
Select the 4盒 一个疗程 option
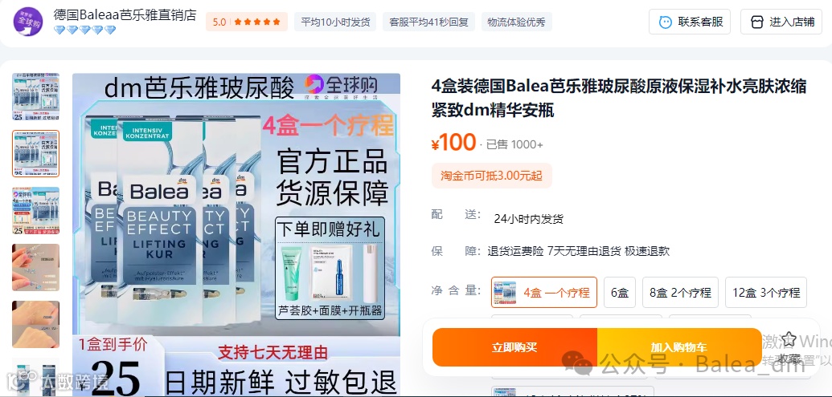(544, 292)
